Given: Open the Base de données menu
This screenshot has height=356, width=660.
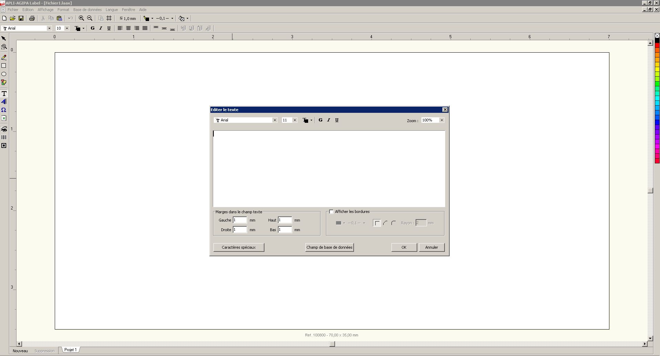Looking at the screenshot, I should 87,10.
